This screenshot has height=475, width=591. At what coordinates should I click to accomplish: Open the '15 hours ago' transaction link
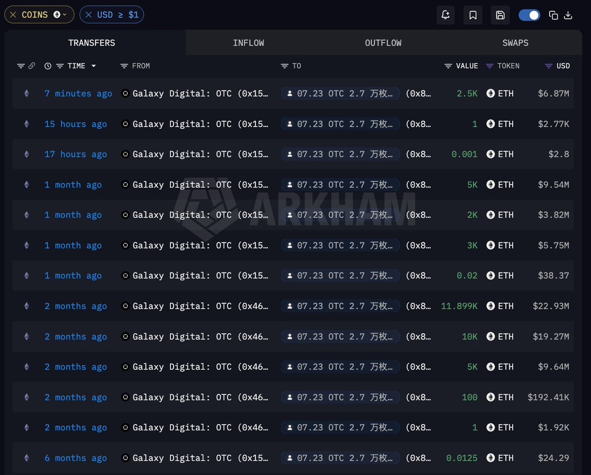tap(76, 124)
